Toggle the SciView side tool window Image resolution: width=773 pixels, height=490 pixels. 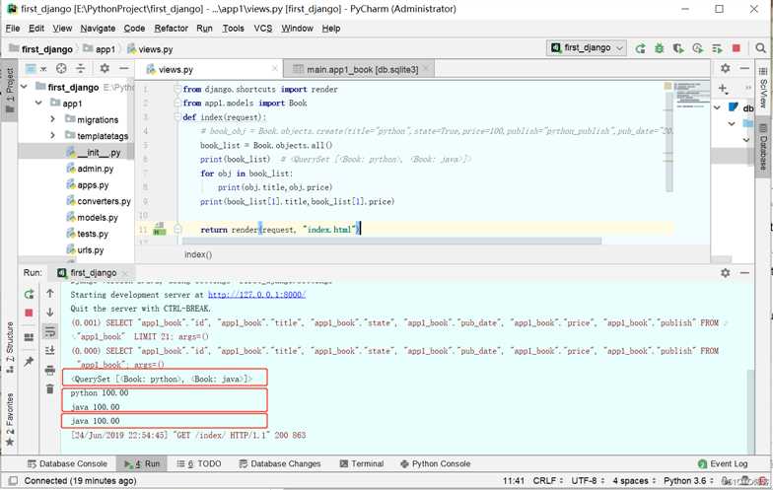pyautogui.click(x=763, y=87)
